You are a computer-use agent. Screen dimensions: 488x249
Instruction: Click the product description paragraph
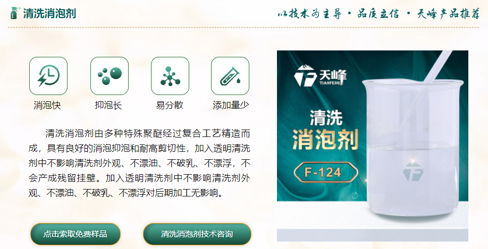point(139,164)
